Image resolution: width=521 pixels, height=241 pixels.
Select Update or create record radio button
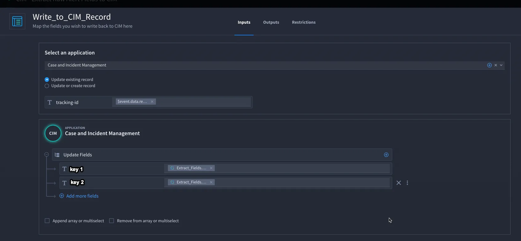(47, 86)
